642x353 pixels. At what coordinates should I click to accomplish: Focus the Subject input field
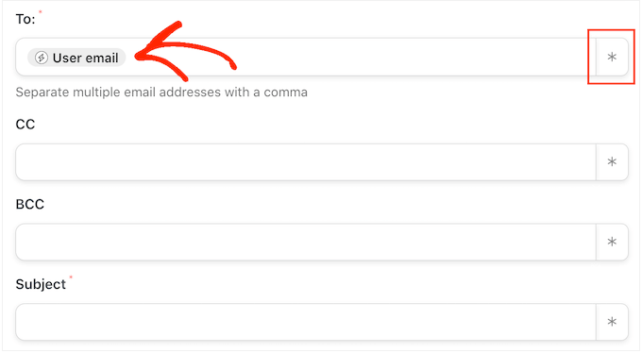[x=306, y=322]
